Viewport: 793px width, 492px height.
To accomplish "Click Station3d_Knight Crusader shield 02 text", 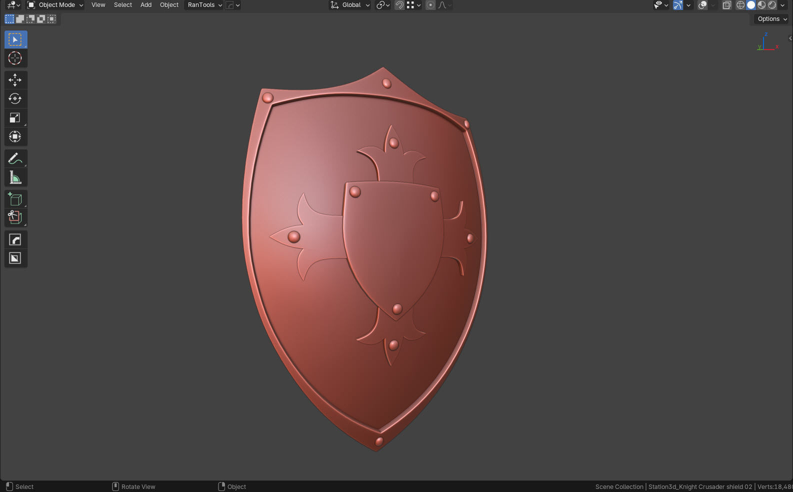I will click(x=700, y=486).
